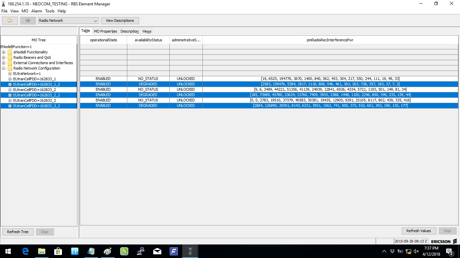Switch to the MO Properties tab
This screenshot has height=258, width=460.
tap(105, 31)
